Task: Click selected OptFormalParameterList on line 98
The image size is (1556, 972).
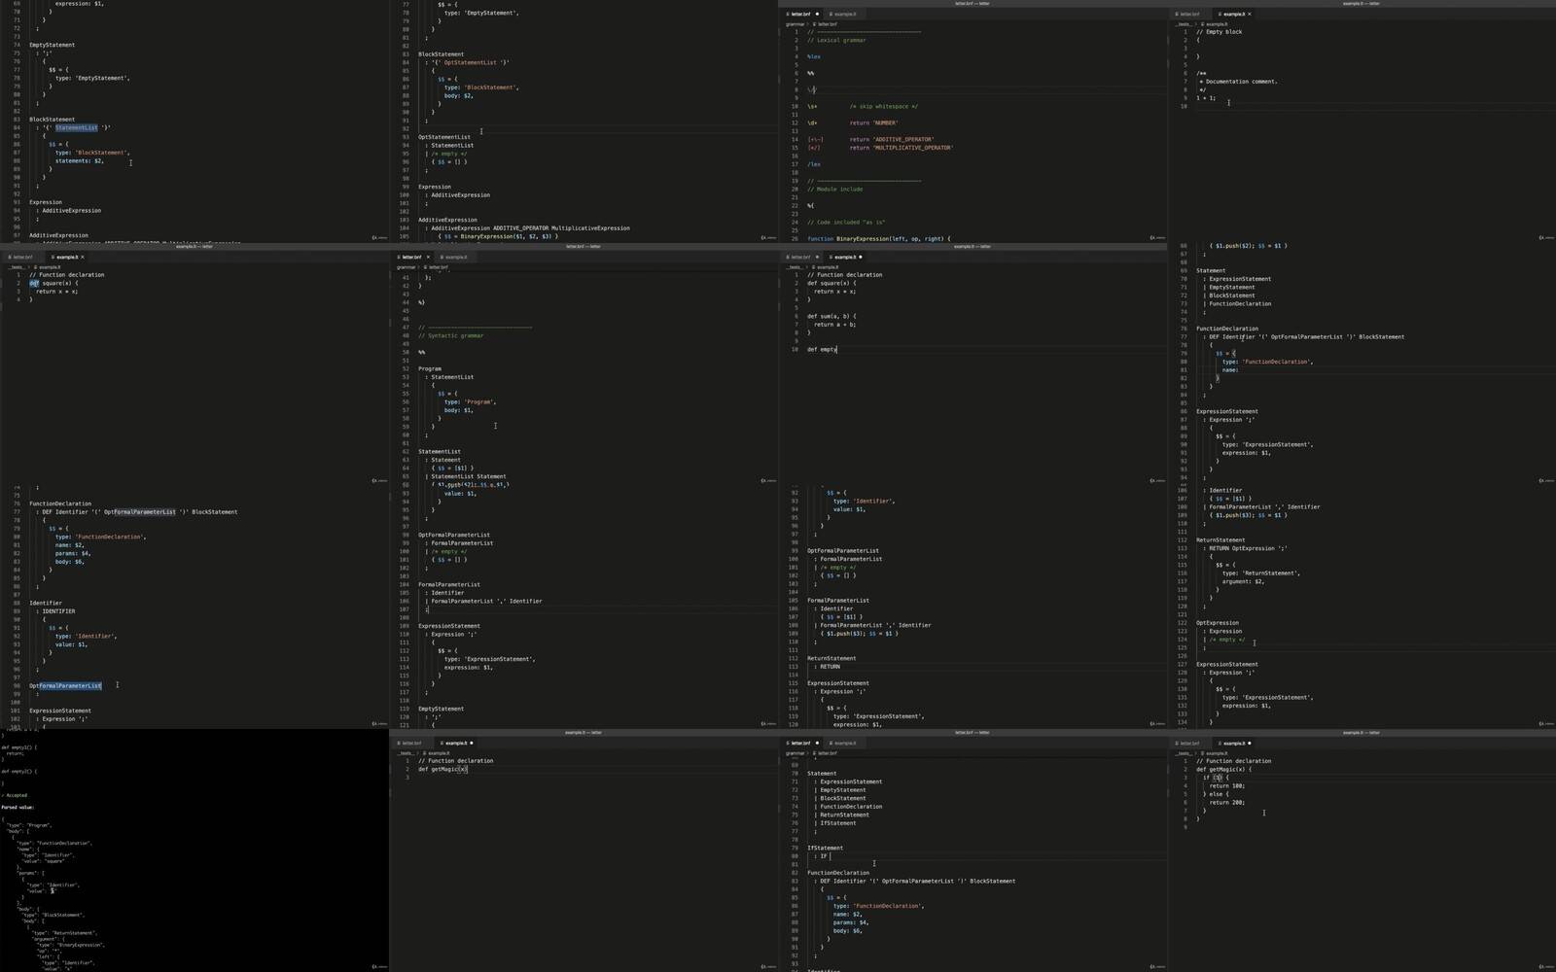Action: [65, 686]
